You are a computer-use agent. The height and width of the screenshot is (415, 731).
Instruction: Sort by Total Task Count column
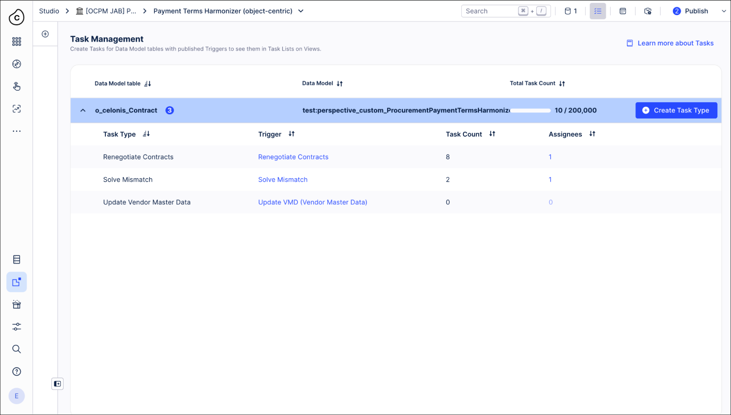(x=562, y=84)
